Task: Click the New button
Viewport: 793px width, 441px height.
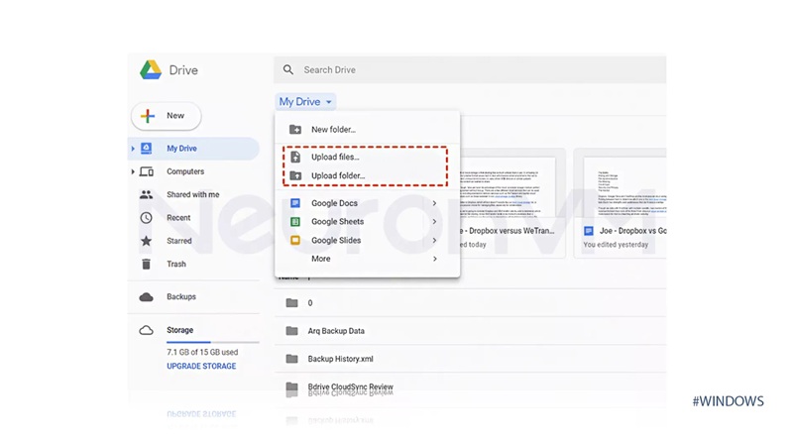Action: pyautogui.click(x=166, y=116)
